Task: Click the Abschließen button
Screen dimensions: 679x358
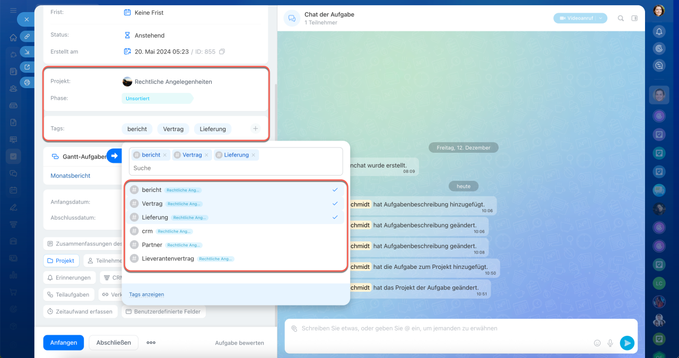Action: pyautogui.click(x=114, y=343)
